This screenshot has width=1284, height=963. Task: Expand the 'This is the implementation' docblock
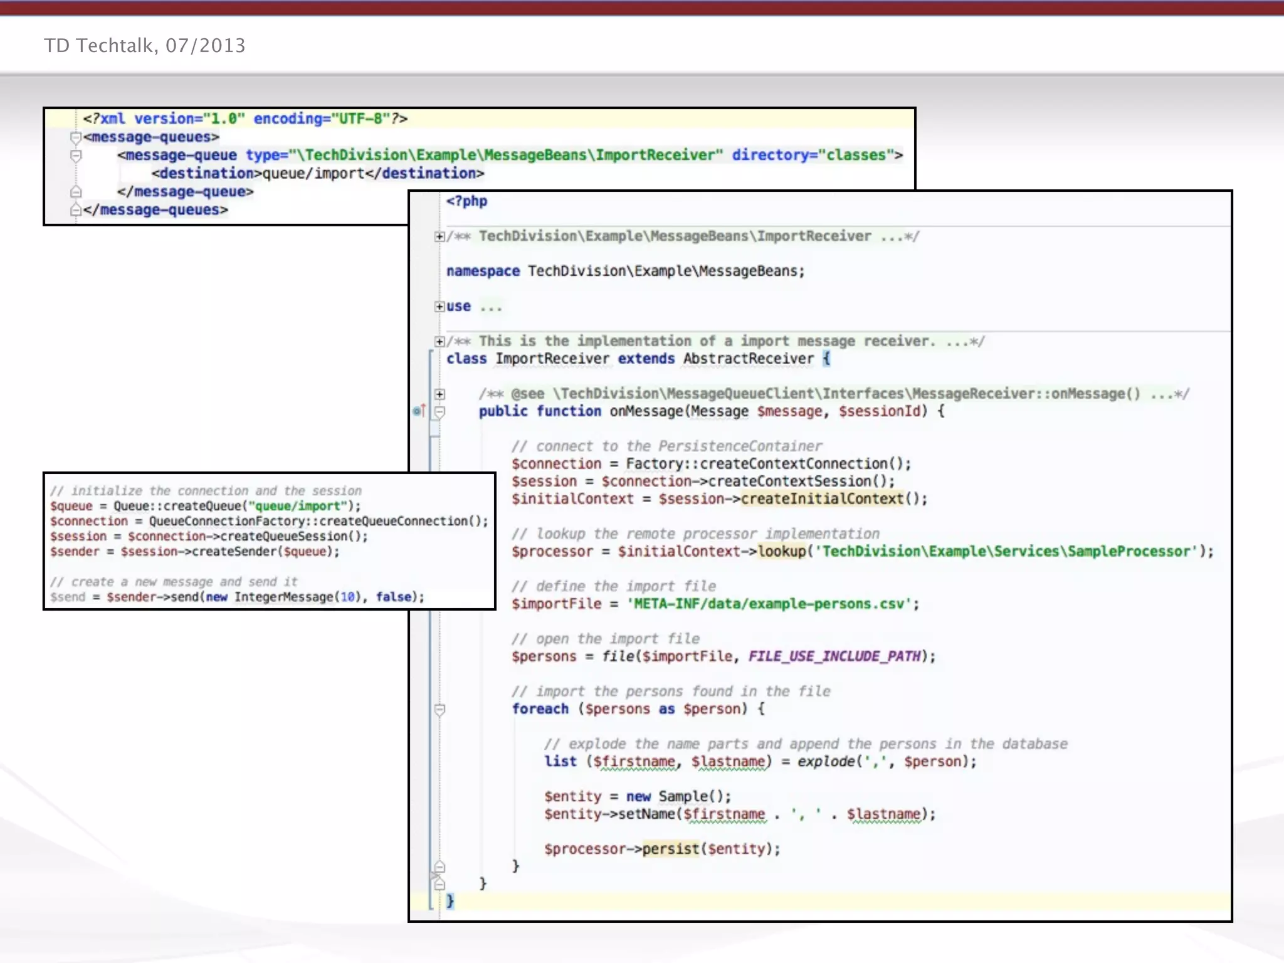[439, 342]
